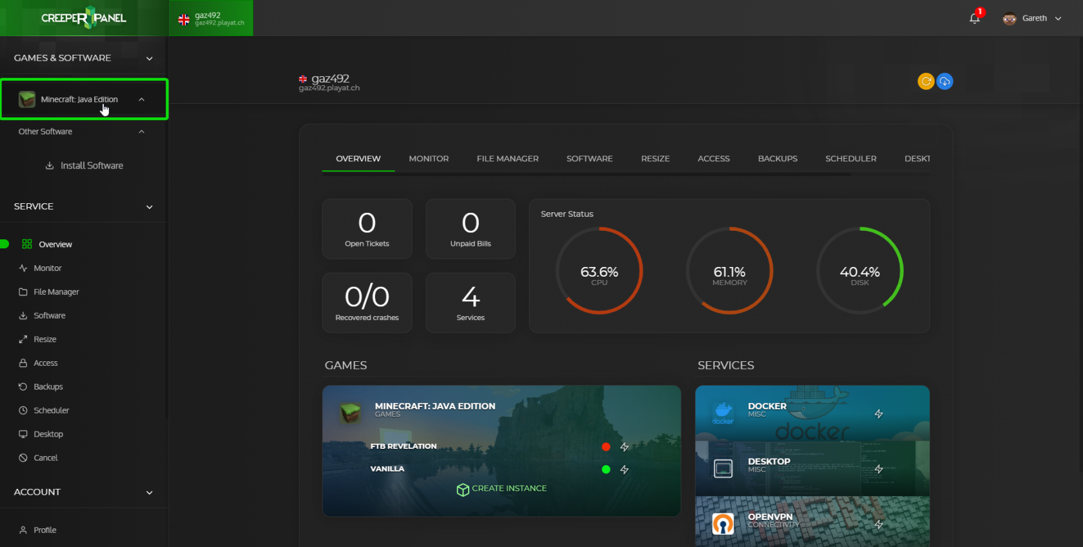This screenshot has height=547, width=1083.
Task: Click the File Manager folder icon in sidebar
Action: 23,292
